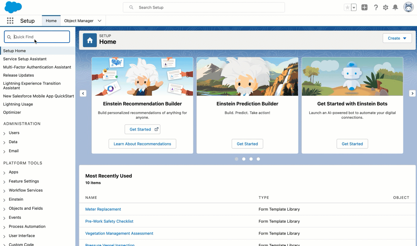
Task: Expand the Workflow Services section
Action: pos(4,190)
